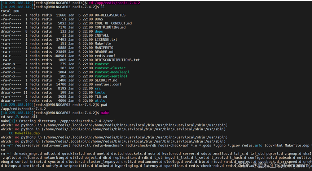Select TLS.md file name
The width and height of the screenshot is (312, 171).
(x=101, y=97)
